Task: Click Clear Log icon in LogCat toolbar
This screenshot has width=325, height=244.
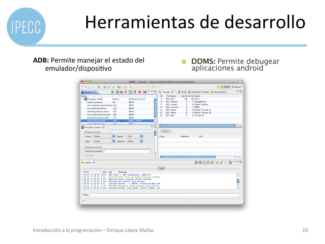Action: 230,163
